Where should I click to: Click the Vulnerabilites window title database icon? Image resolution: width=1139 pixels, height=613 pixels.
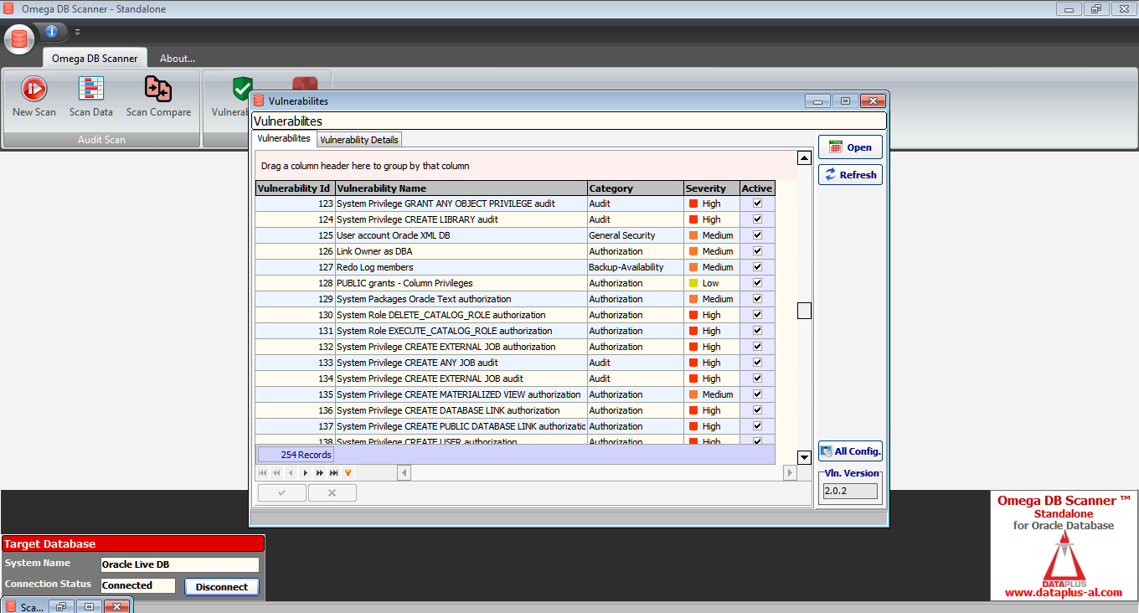click(x=259, y=100)
